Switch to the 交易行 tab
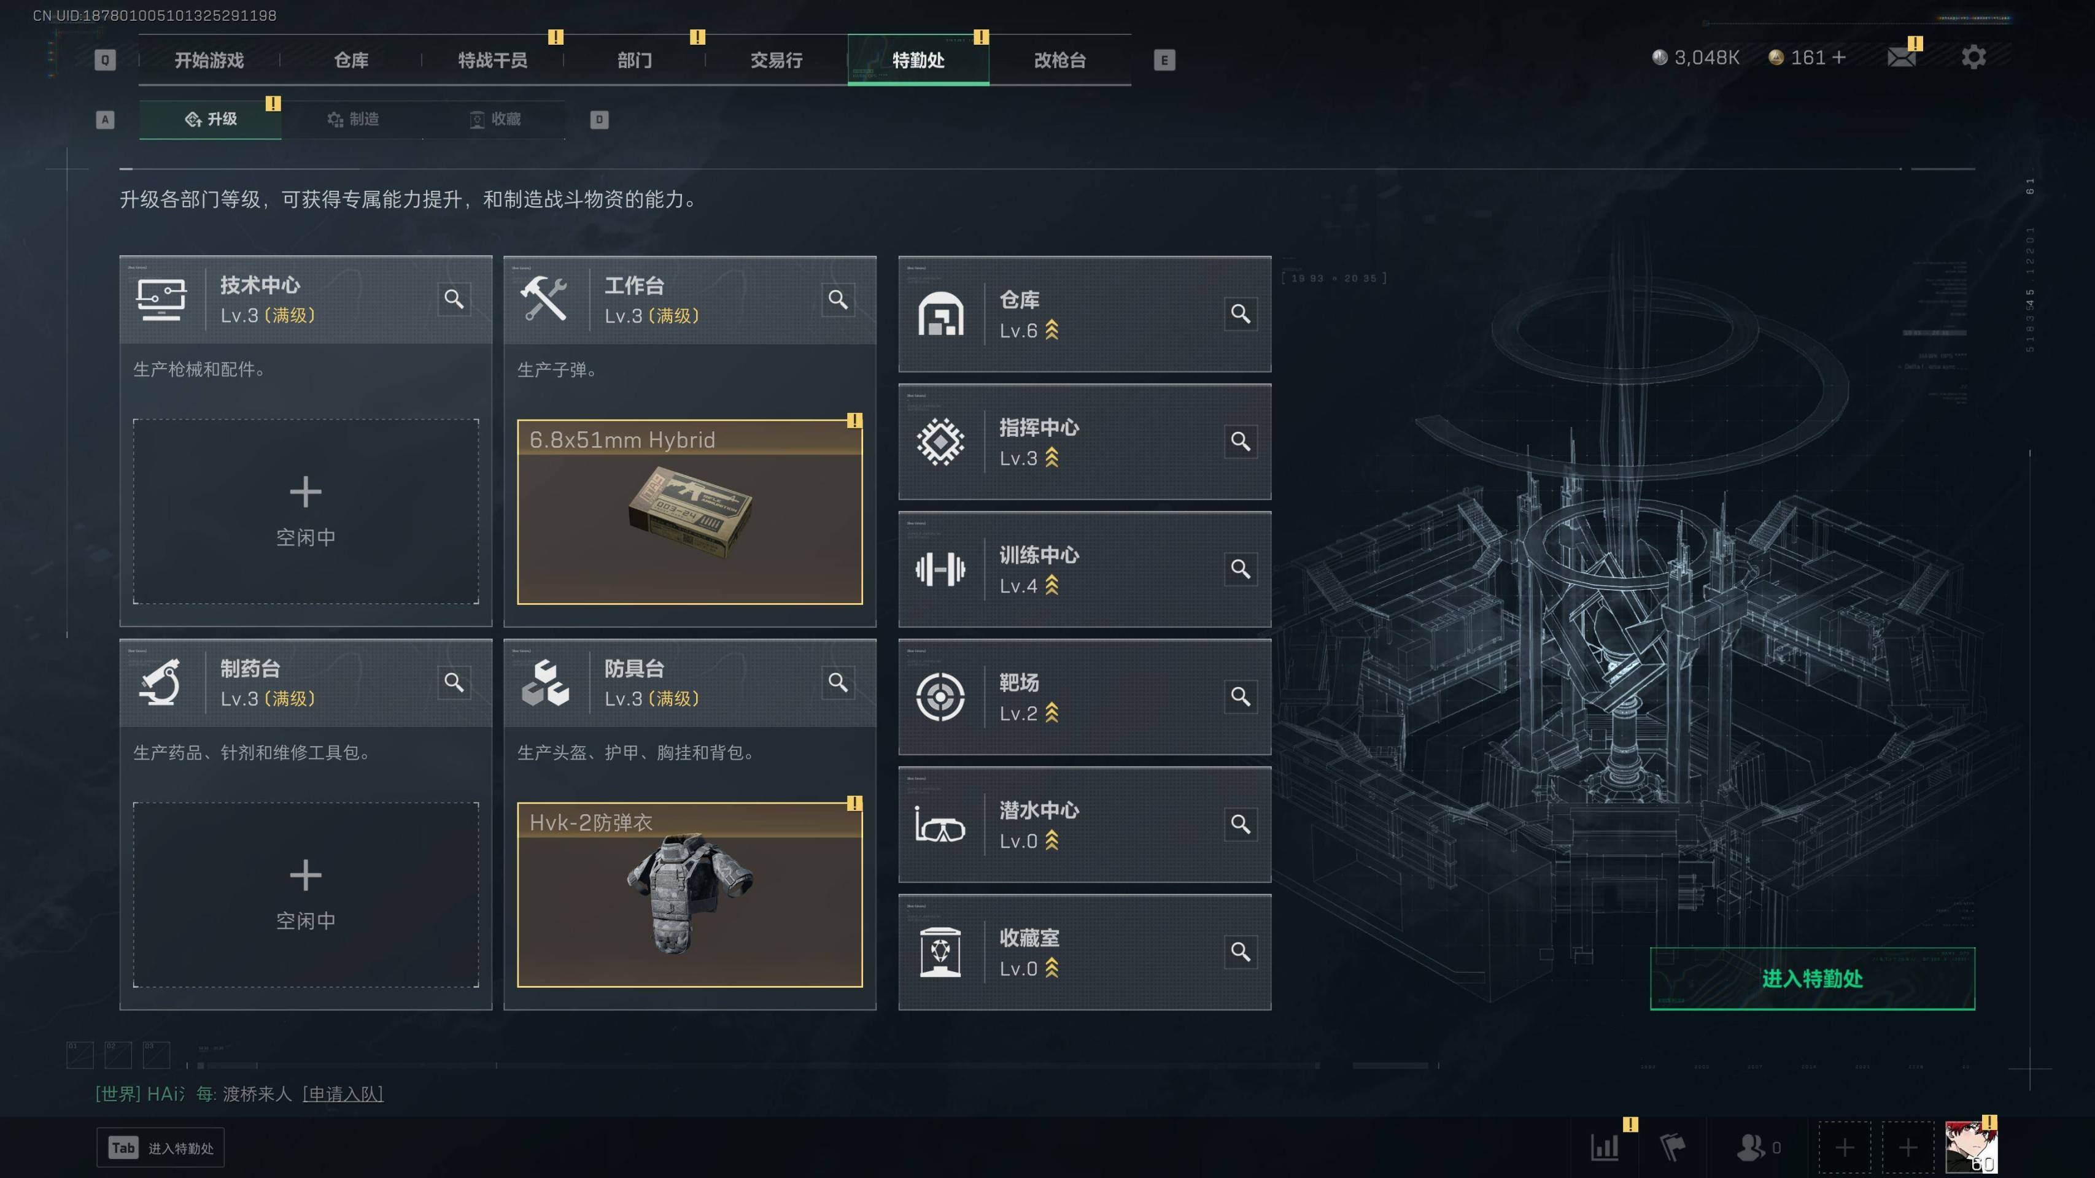 [776, 60]
